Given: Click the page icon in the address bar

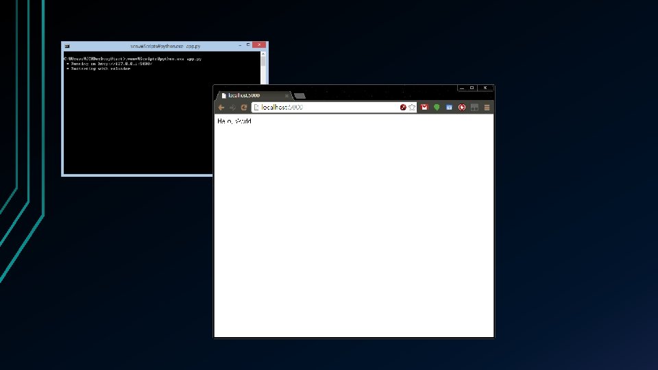Looking at the screenshot, I should pos(256,108).
